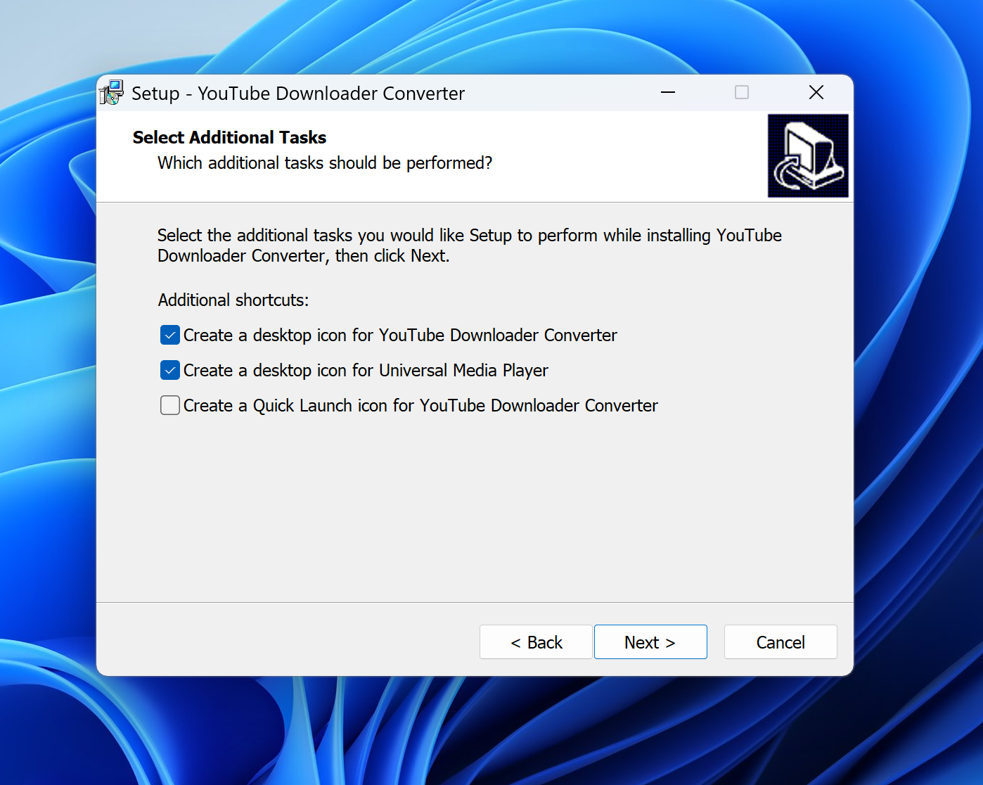Uncheck desktop icon for Universal Media Player
Screen dimensions: 983x785
point(170,370)
